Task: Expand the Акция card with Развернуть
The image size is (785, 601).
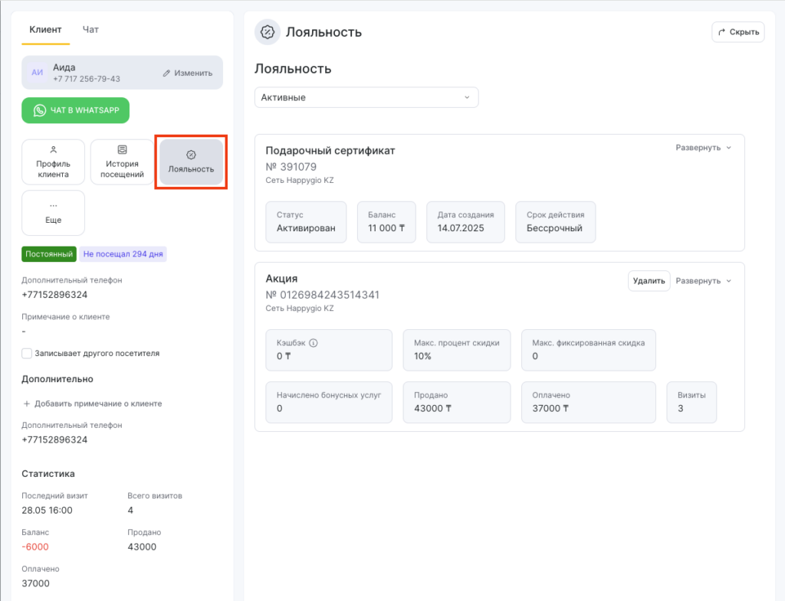Action: [x=703, y=281]
